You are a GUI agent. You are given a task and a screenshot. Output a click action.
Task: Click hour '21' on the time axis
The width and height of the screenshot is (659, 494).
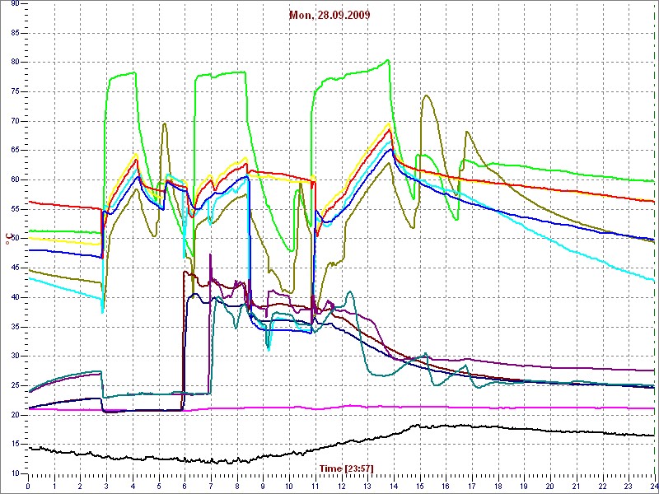[576, 486]
